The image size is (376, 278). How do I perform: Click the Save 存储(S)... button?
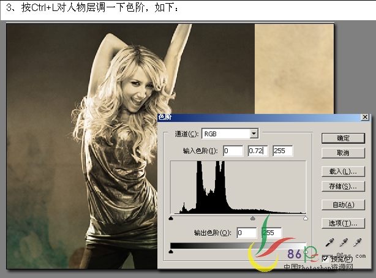tap(343, 186)
